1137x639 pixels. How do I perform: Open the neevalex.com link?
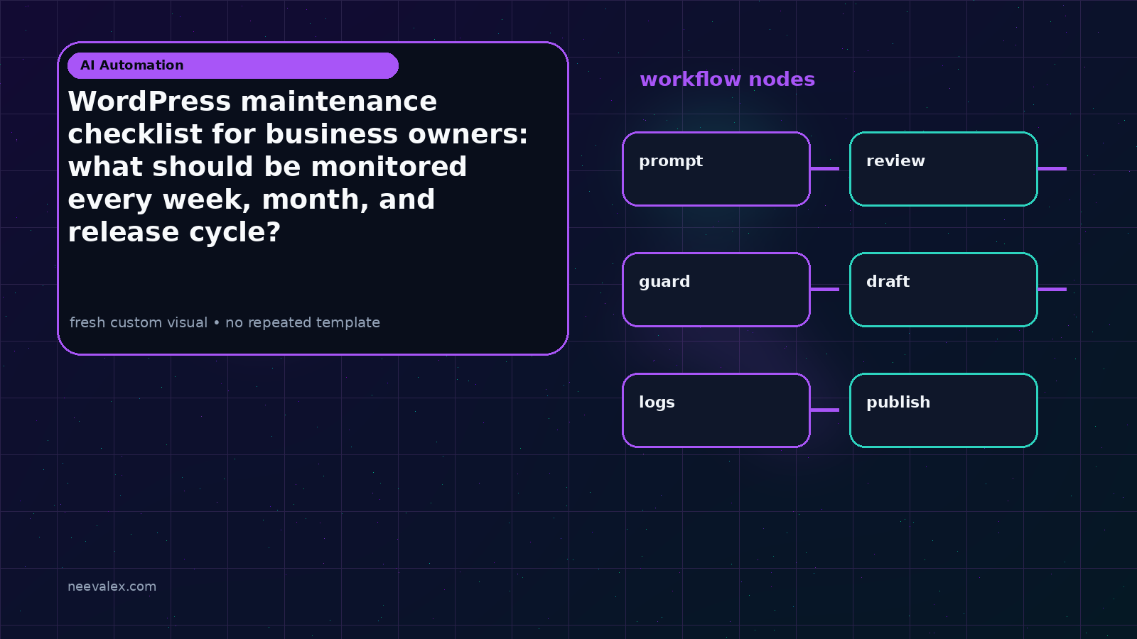point(112,586)
